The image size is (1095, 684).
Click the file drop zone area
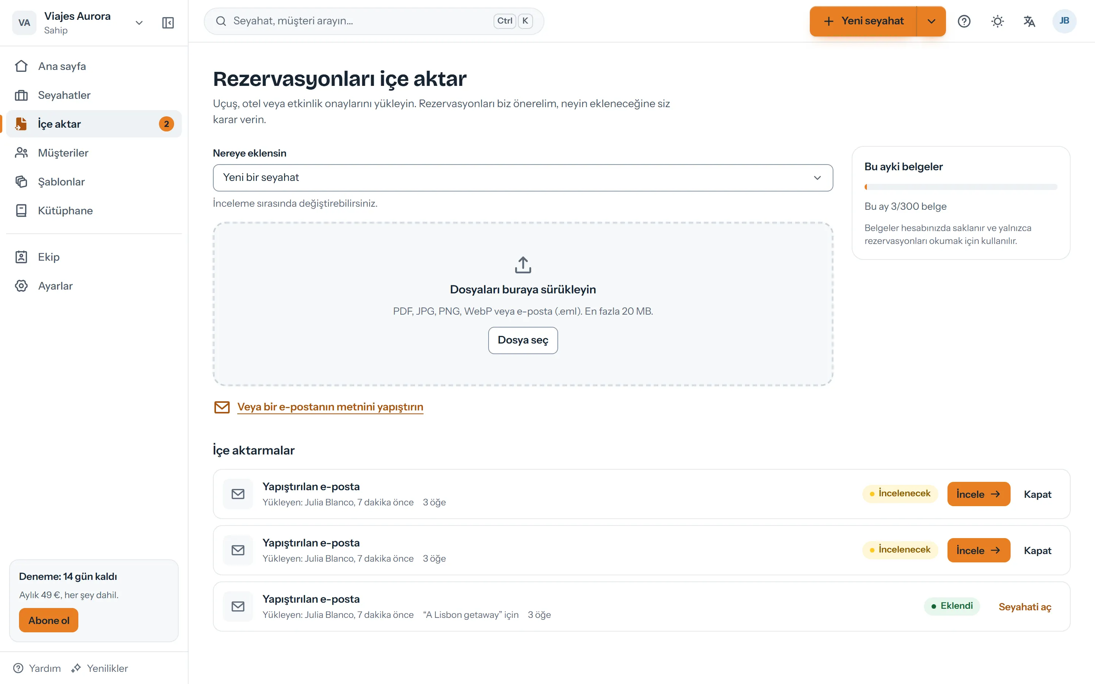tap(523, 304)
